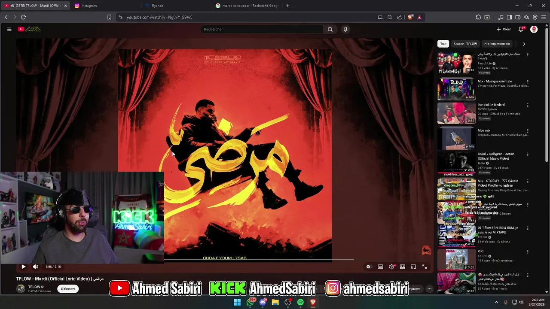Open the Leo AI sparkle icon
Screen dimensions: 550x309
click(x=526, y=17)
